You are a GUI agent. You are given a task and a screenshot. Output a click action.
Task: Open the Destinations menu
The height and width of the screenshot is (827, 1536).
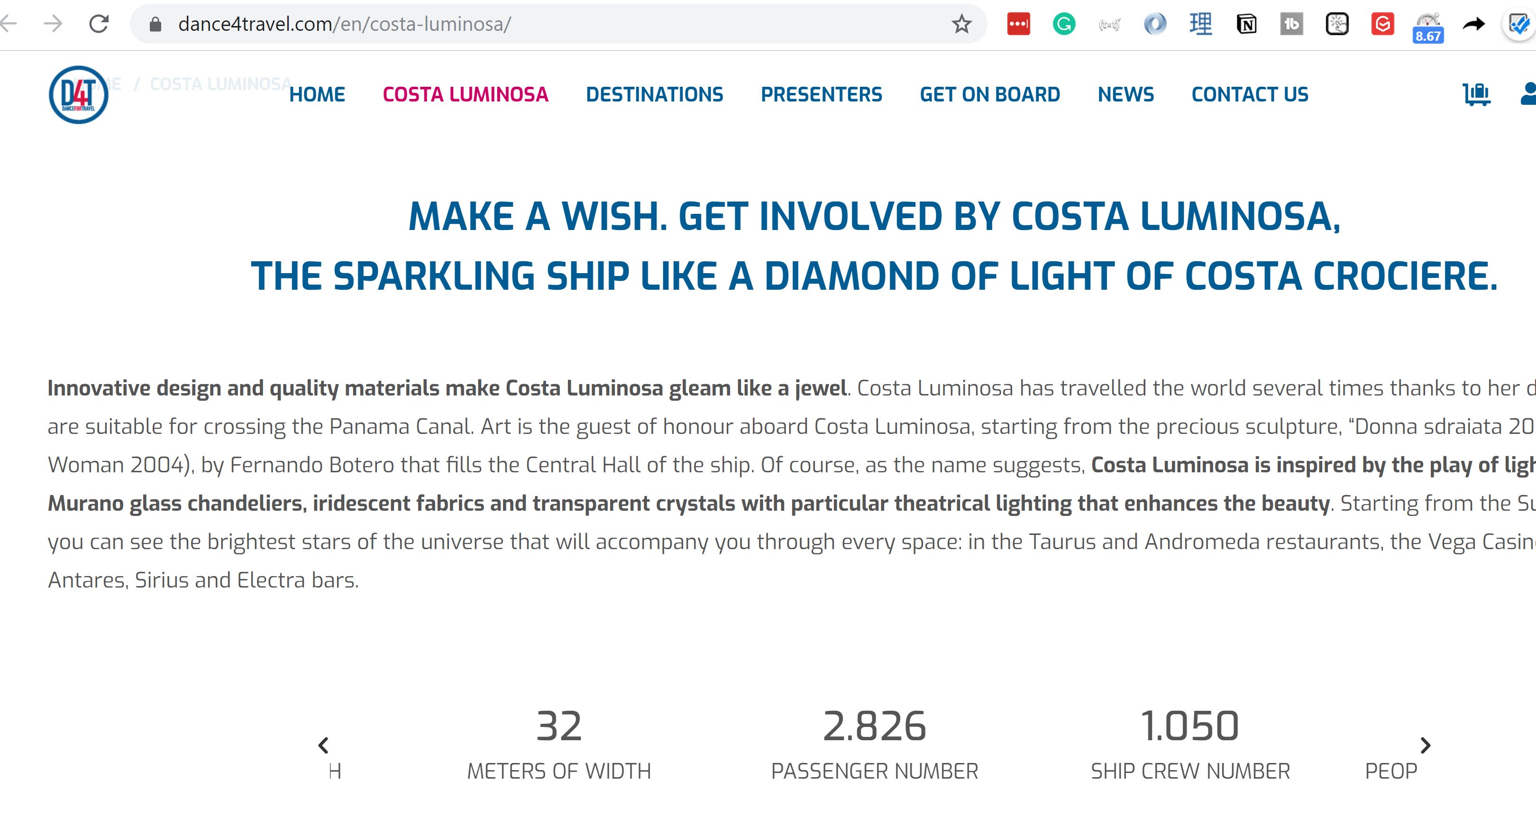(654, 95)
